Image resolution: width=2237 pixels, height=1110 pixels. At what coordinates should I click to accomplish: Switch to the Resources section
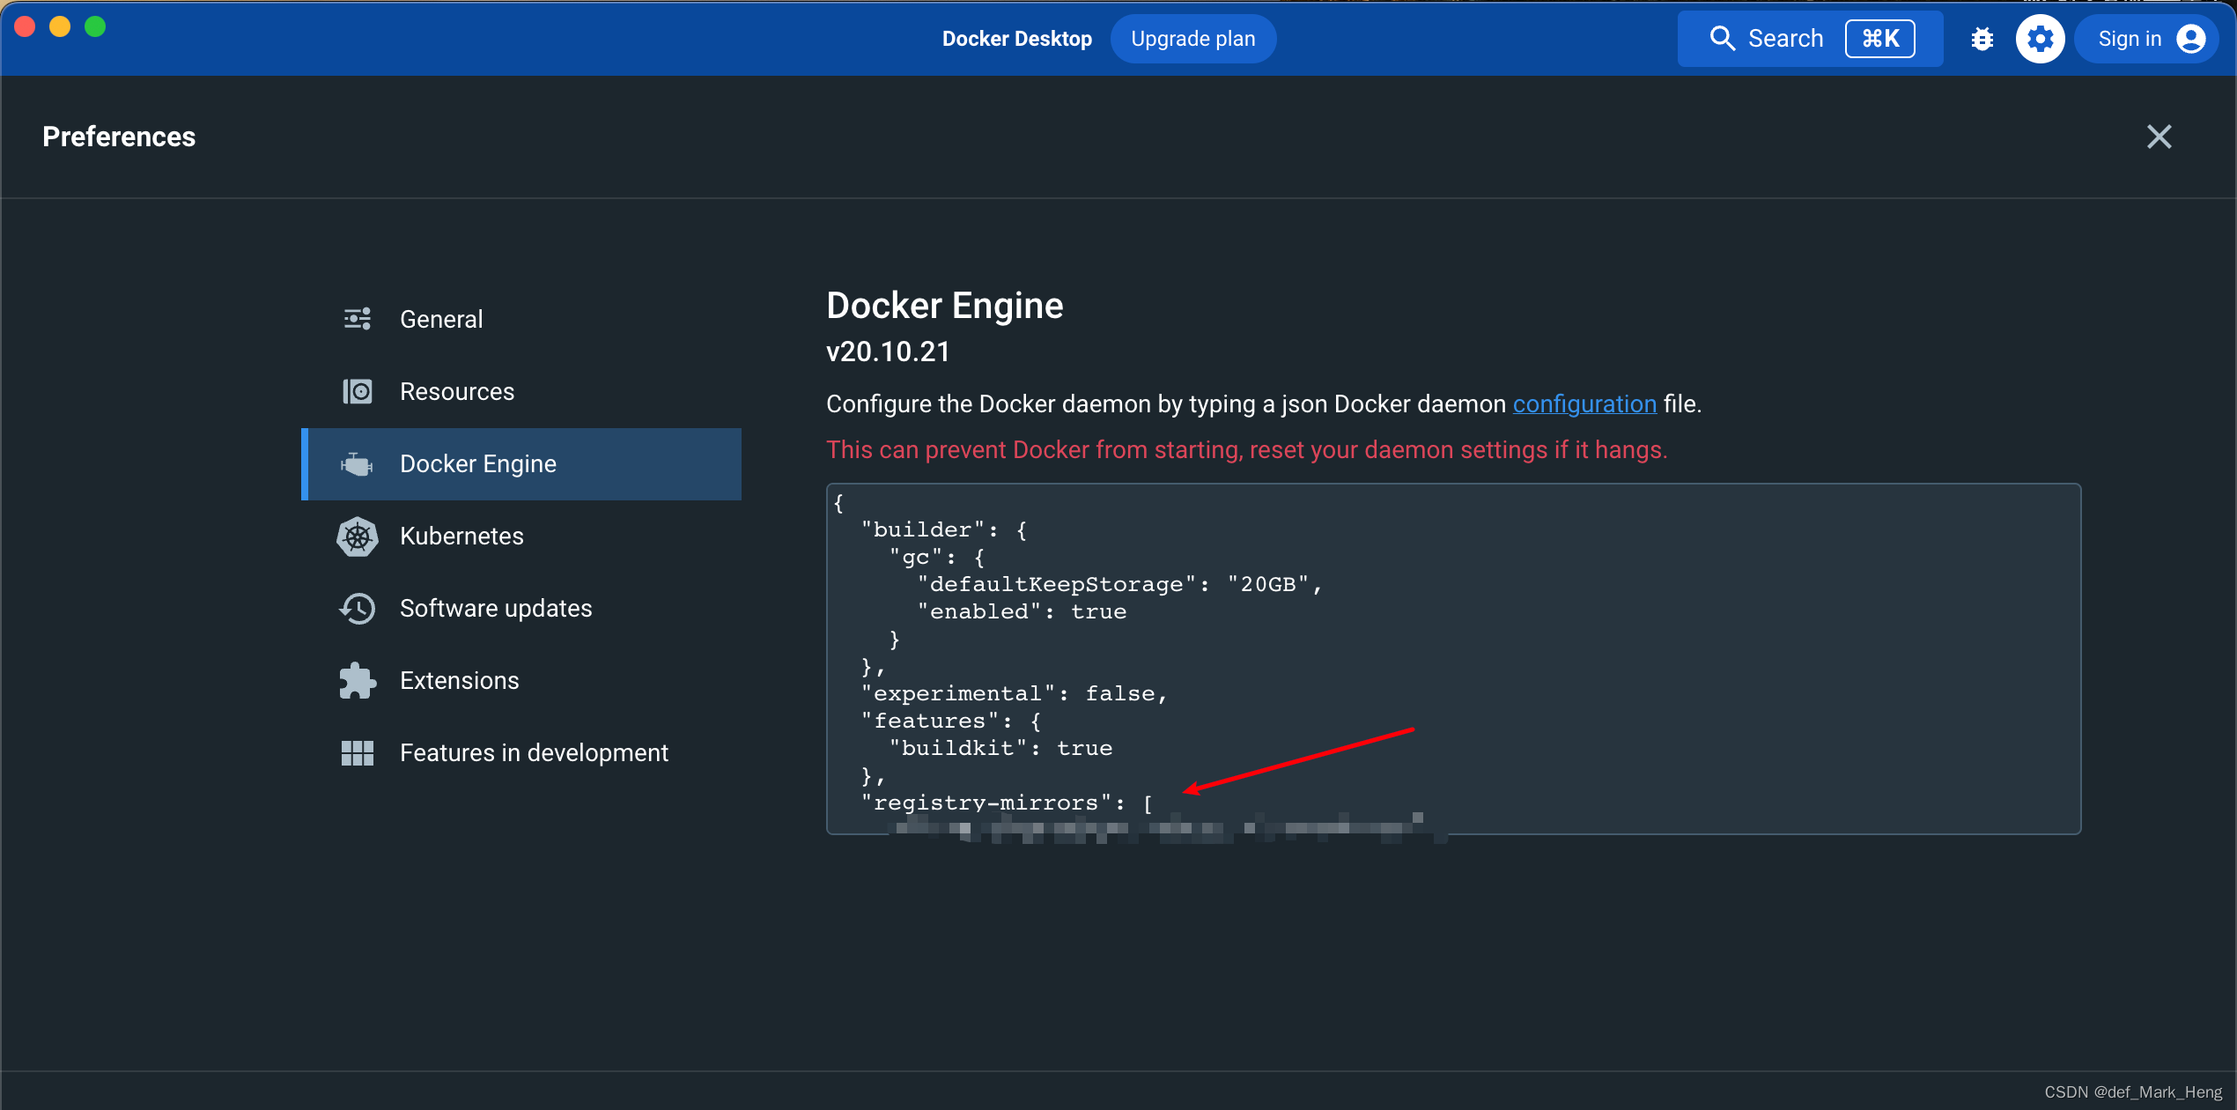pyautogui.click(x=521, y=391)
